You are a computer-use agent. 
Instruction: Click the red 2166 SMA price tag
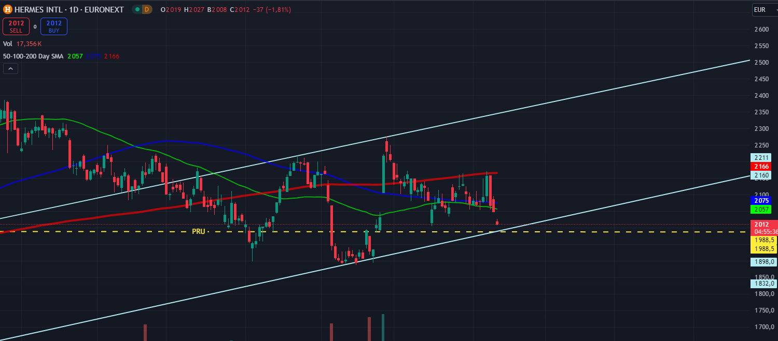coord(760,167)
